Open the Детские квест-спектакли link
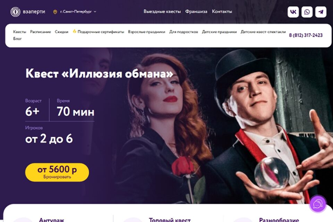Screen dimensions: 333x222 tap(263, 32)
